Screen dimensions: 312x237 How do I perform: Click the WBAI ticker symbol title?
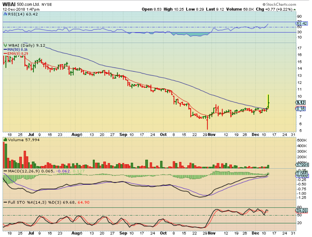coord(10,4)
